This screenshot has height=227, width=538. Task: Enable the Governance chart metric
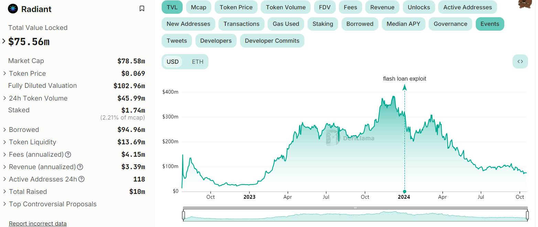(450, 24)
